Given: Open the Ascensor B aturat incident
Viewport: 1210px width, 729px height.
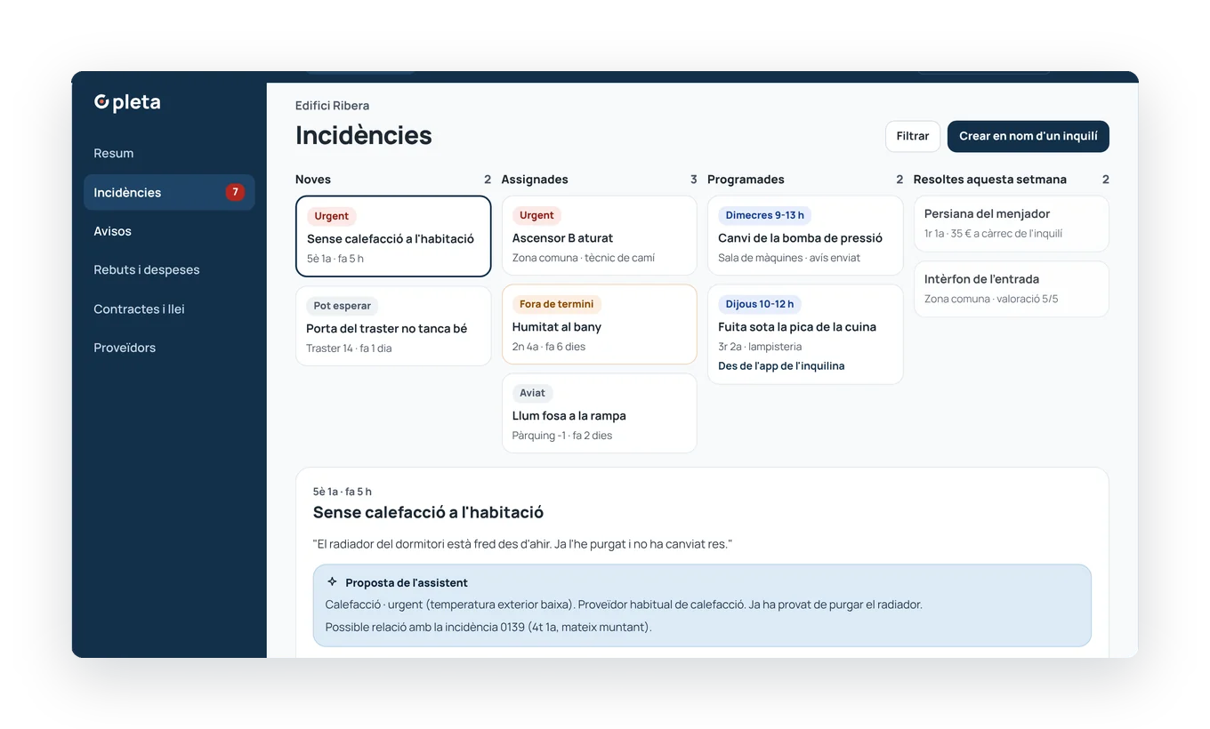Looking at the screenshot, I should point(600,236).
